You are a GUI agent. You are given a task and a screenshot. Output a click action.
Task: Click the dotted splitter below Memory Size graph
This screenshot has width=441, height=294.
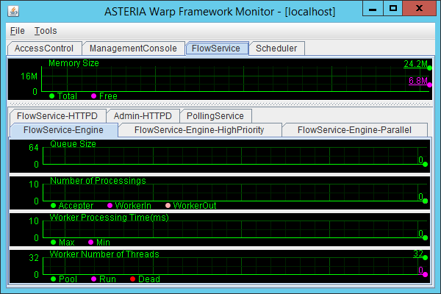pyautogui.click(x=220, y=104)
